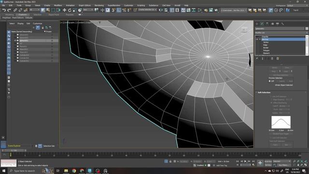Select the Chamfer modifier in the stack
Viewport: 309px width, 174px height.
(265, 37)
